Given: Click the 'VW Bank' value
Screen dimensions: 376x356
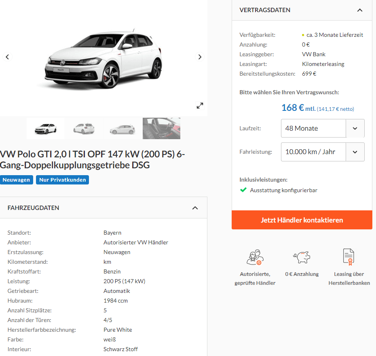Looking at the screenshot, I should click(x=314, y=55).
